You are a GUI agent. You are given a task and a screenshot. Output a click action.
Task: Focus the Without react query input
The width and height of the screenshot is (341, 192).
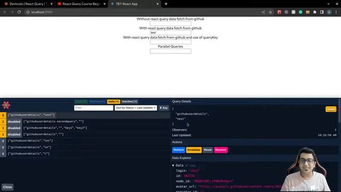[170, 23]
